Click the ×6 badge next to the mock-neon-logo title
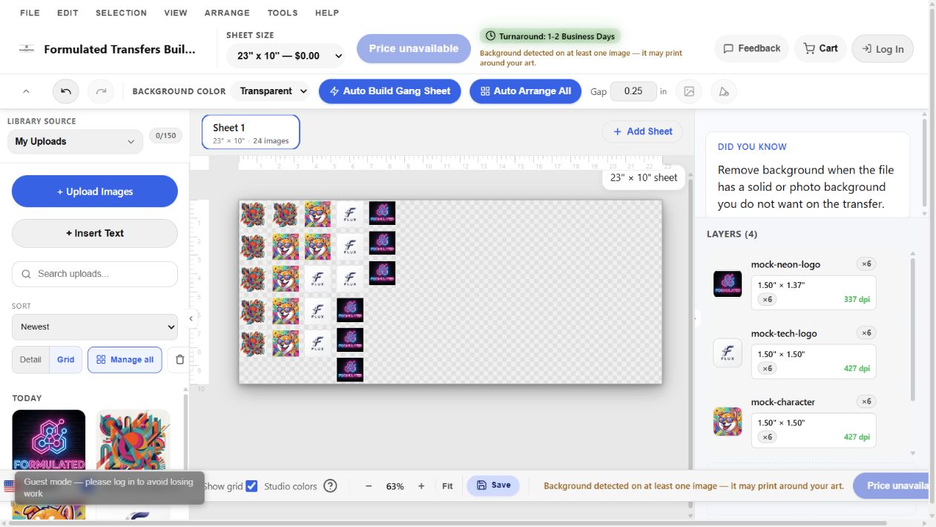This screenshot has width=936, height=527. click(x=866, y=264)
